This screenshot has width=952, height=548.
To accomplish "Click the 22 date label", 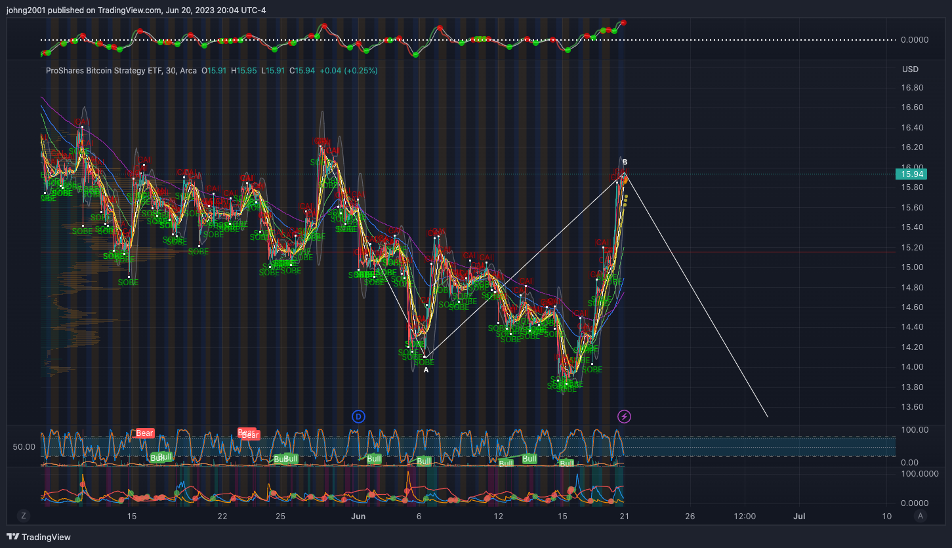I will pyautogui.click(x=222, y=517).
